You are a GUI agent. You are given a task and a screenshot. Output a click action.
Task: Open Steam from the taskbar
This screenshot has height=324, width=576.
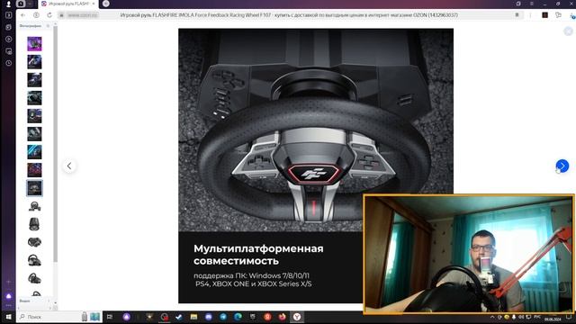coord(179,317)
